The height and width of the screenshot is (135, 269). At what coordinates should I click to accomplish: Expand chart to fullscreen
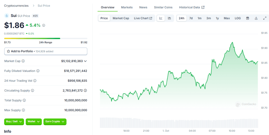tap(265, 18)
